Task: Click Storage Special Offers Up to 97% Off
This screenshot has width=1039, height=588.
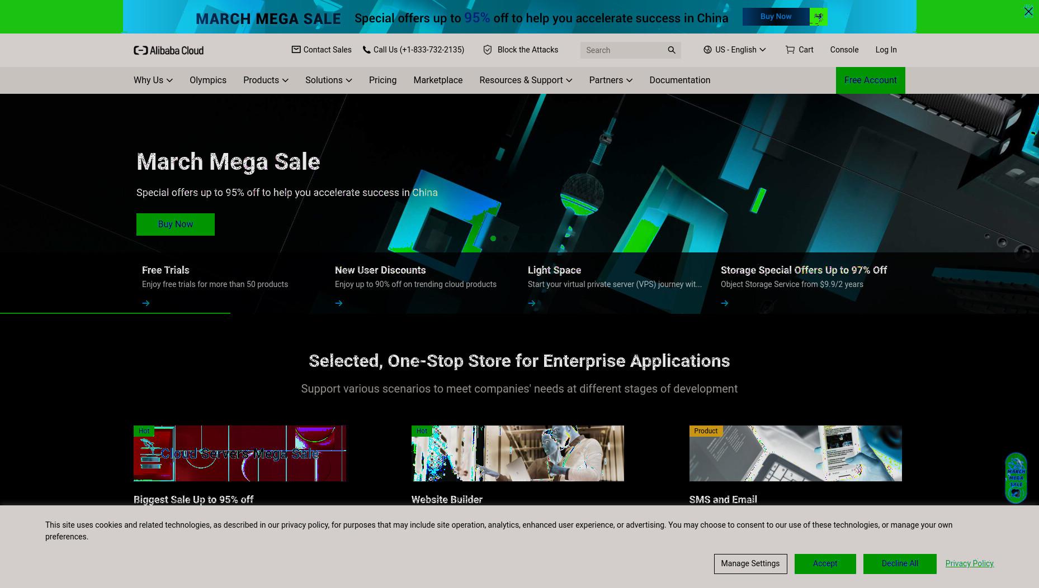Action: tap(804, 270)
